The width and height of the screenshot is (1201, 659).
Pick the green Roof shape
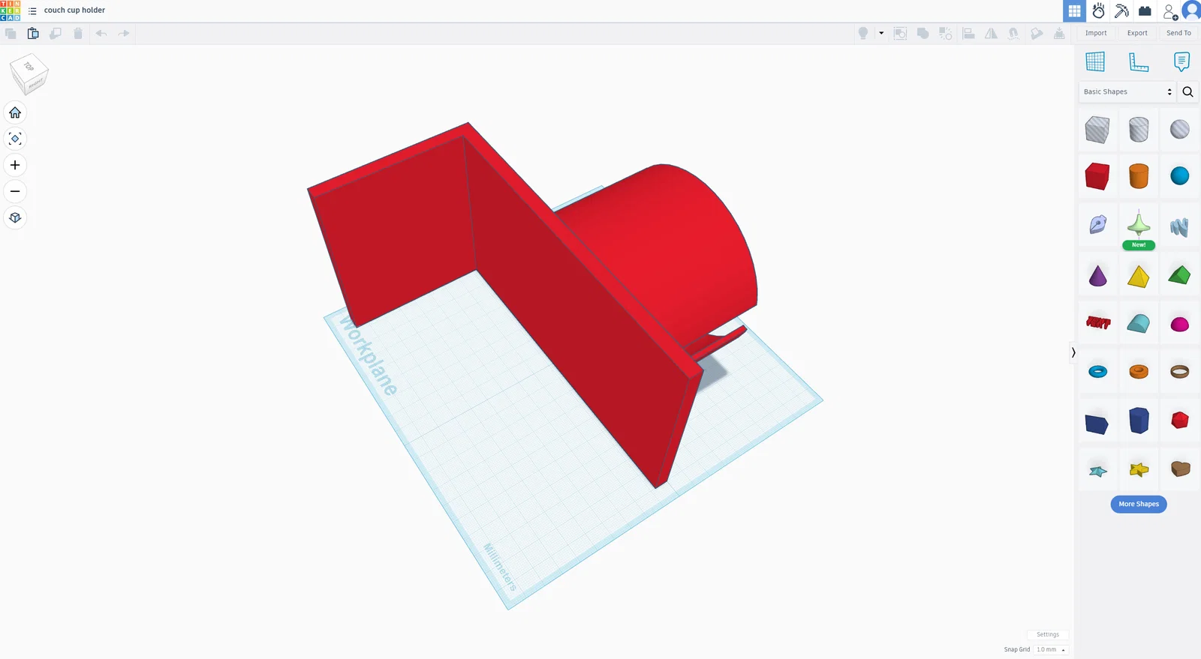pos(1180,275)
